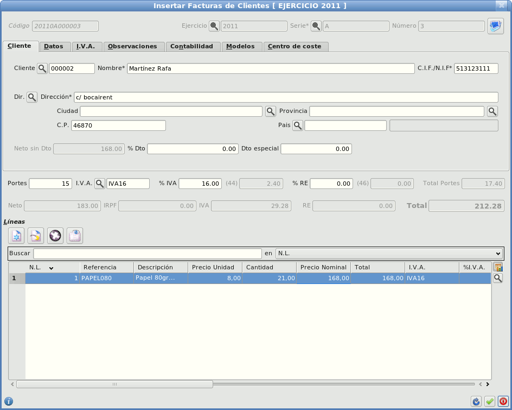Screen dimensions: 512x410
Task: Open the search column dropdown showing N.L.
Action: click(x=389, y=254)
